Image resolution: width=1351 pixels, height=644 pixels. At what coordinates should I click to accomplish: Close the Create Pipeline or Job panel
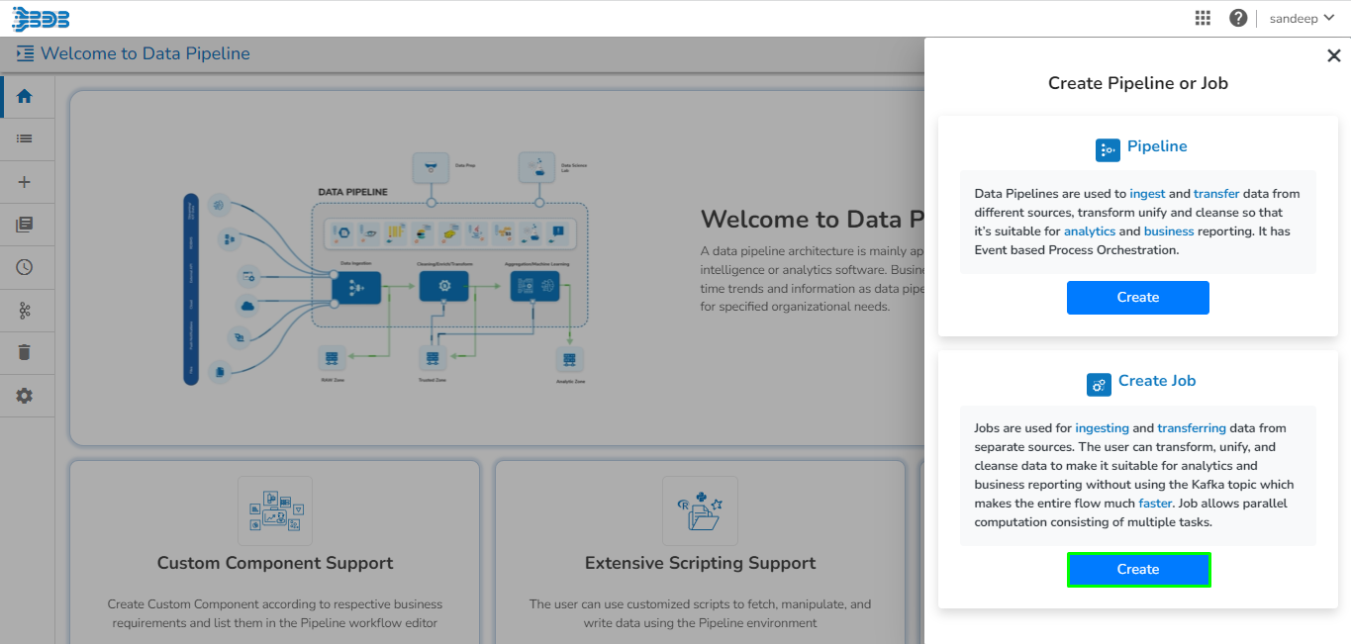[1333, 56]
